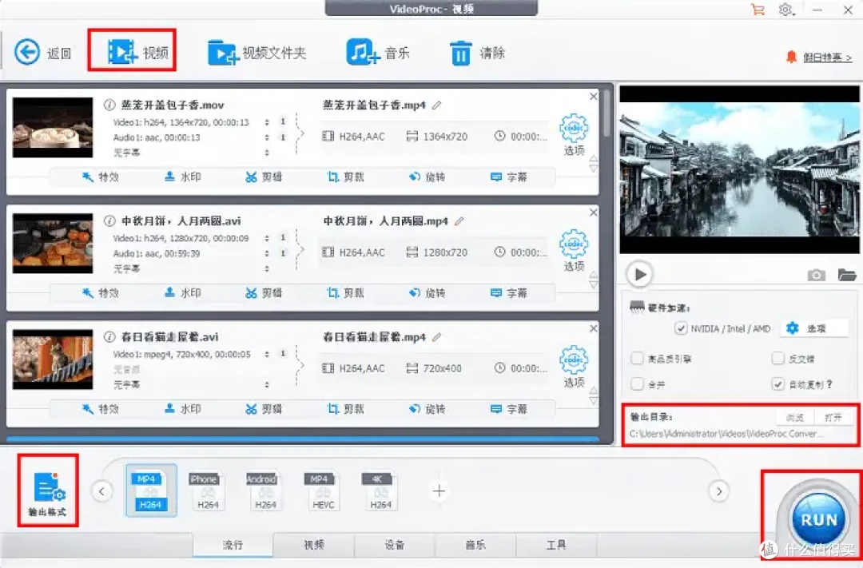Apply 特效 to 中秋月饼，人月两圆.avi
Screen dimensions: 863x568
pyautogui.click(x=100, y=293)
